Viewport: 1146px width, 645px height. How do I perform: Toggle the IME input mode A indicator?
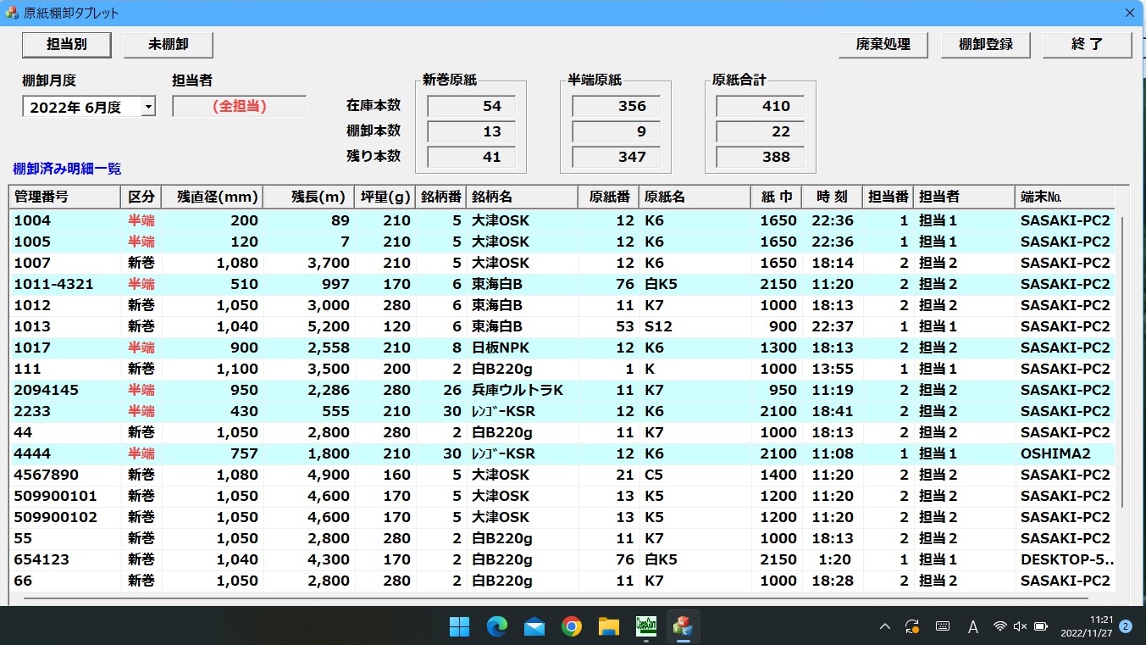click(973, 626)
